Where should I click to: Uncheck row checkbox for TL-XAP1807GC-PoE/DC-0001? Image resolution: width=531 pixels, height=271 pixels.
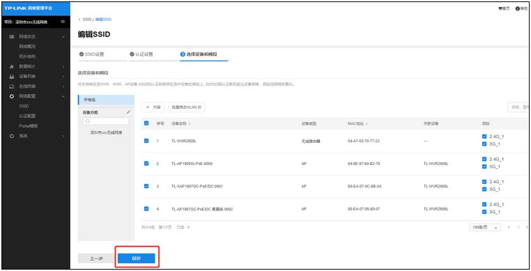pyautogui.click(x=146, y=186)
